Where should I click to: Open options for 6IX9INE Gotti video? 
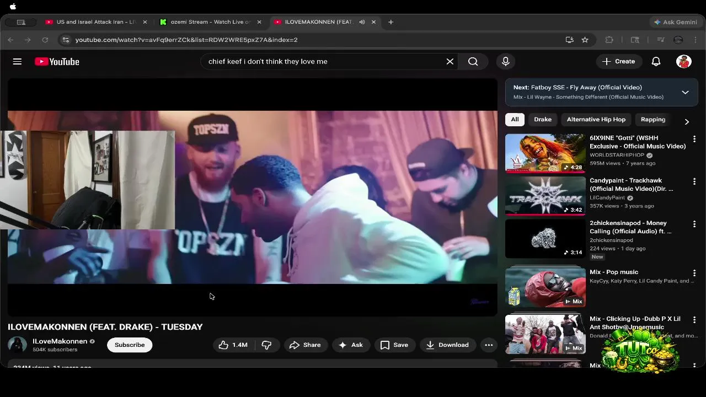pos(694,139)
